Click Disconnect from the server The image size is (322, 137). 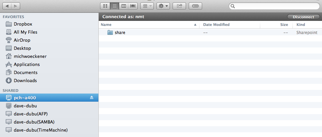click(x=303, y=17)
